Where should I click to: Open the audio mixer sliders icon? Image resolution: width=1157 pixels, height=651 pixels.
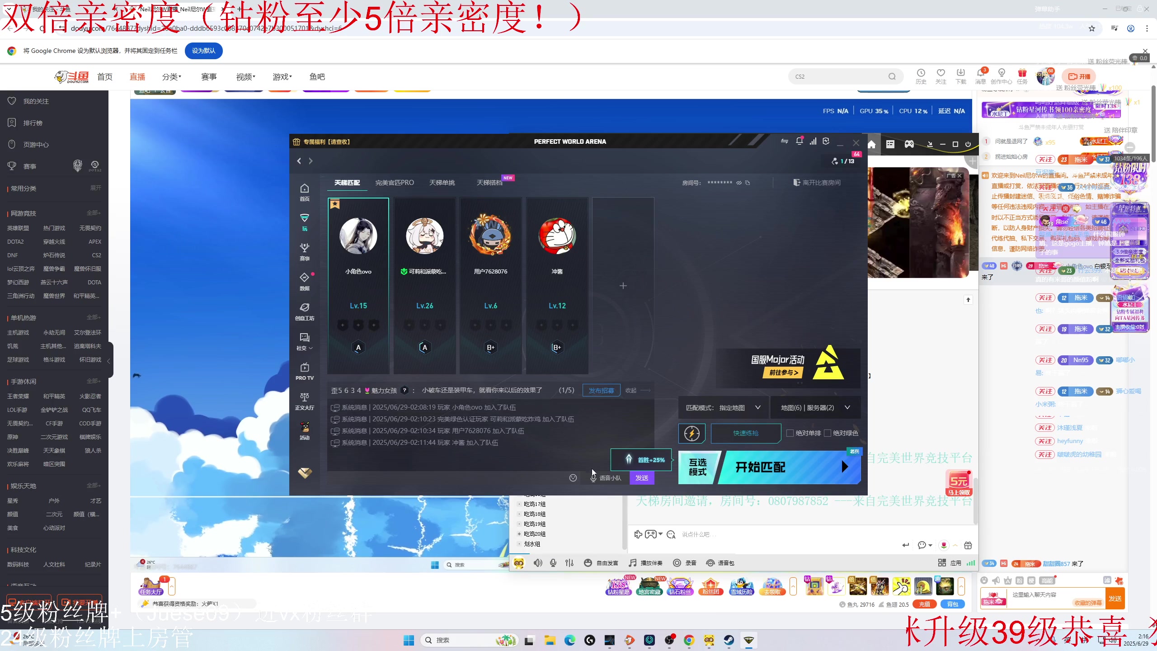pos(569,563)
